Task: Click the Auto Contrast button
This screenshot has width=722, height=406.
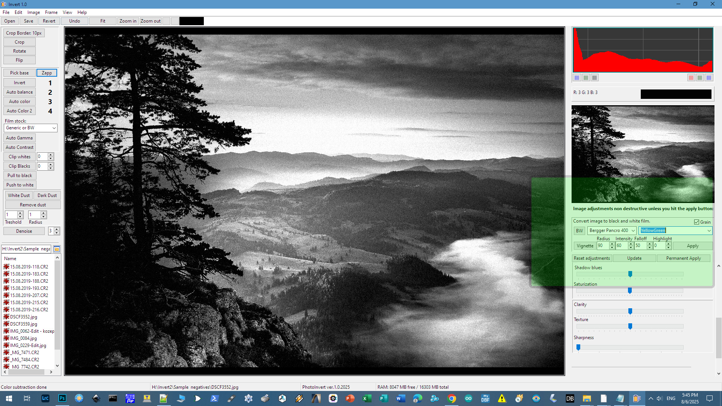Action: [20, 147]
